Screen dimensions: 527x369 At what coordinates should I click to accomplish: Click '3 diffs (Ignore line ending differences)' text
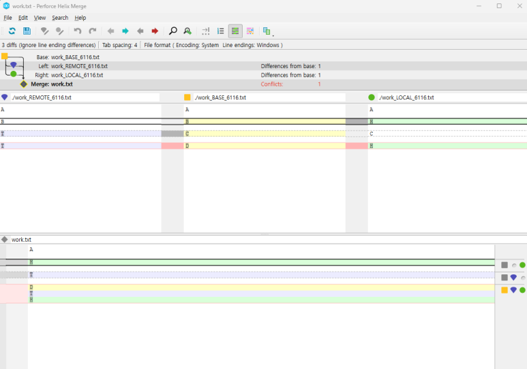pos(48,45)
